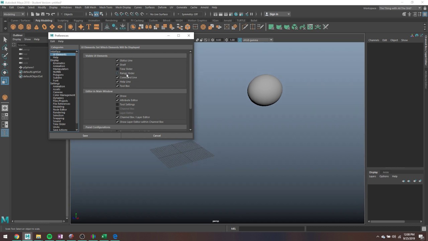Open the Windows menu in menu bar
This screenshot has height=241, width=428.
66,7
